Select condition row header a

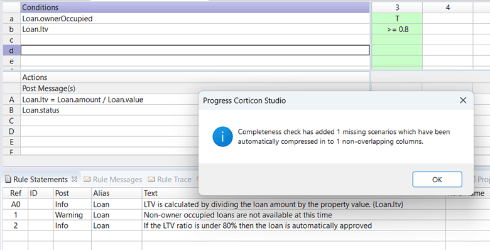click(x=11, y=18)
